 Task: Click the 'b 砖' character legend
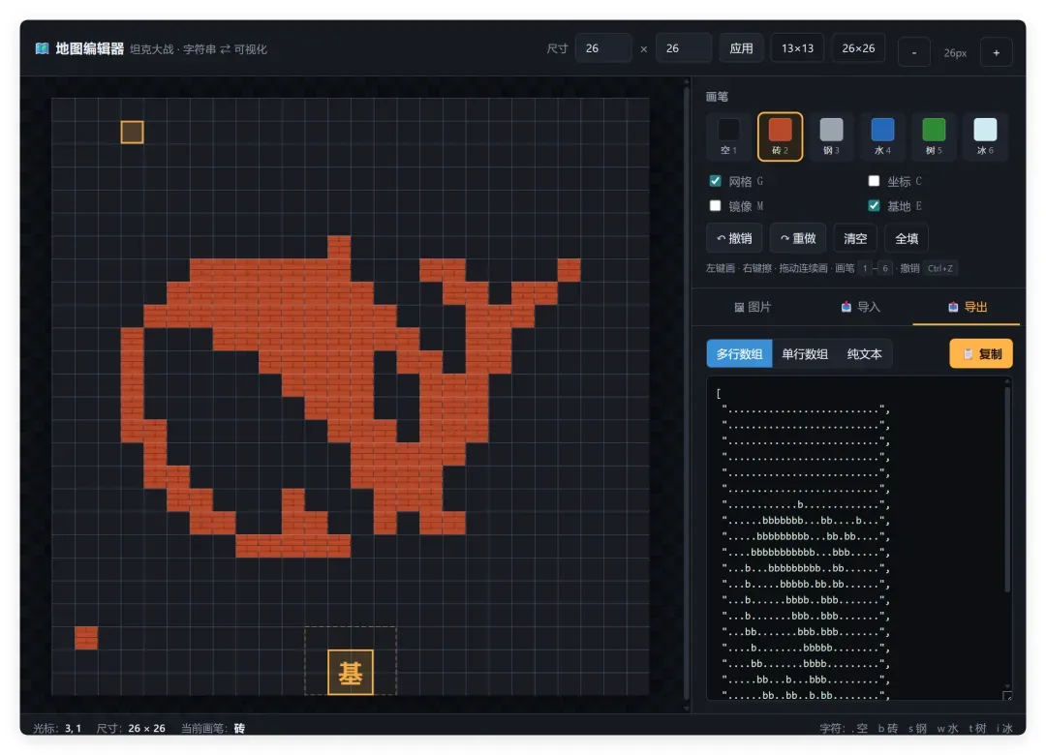887,728
